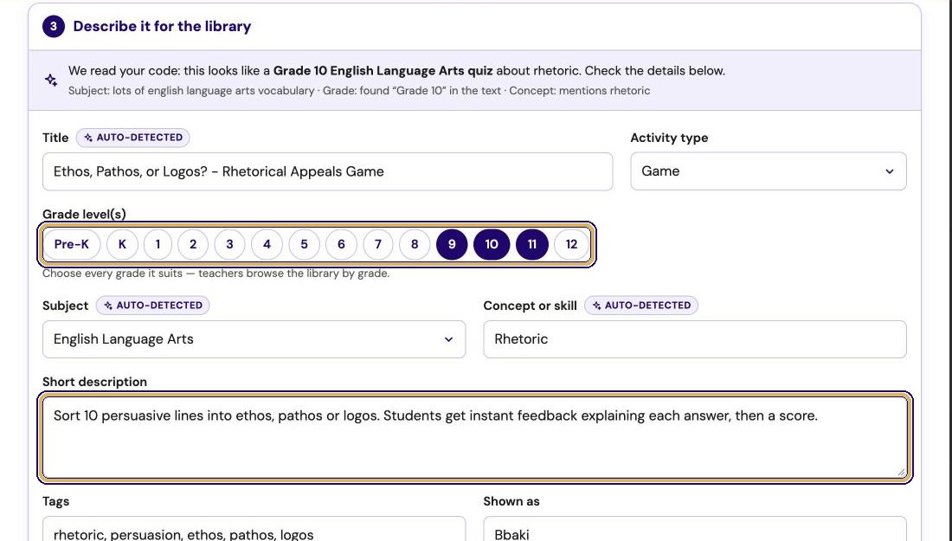This screenshot has height=541, width=952.
Task: Click the AUTO-DETECTED badge beside Concept or skill
Action: tap(641, 306)
